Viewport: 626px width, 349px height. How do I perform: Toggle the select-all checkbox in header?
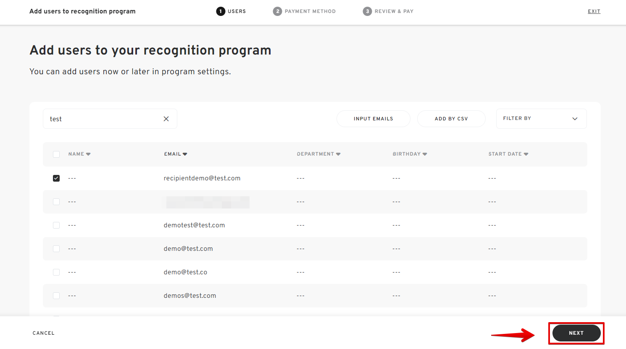56,154
